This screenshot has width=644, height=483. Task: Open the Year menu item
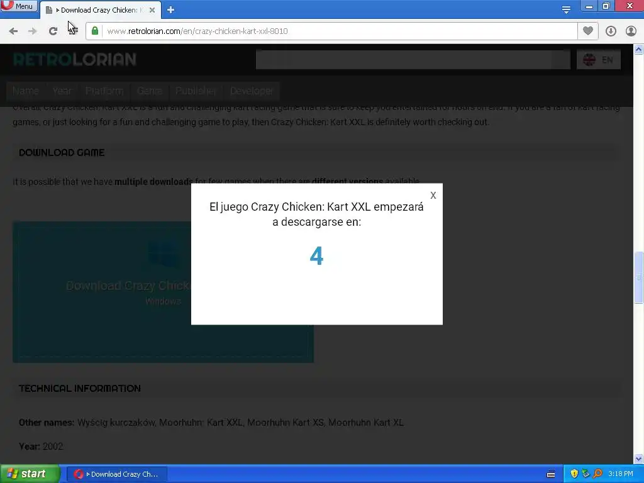(x=62, y=91)
